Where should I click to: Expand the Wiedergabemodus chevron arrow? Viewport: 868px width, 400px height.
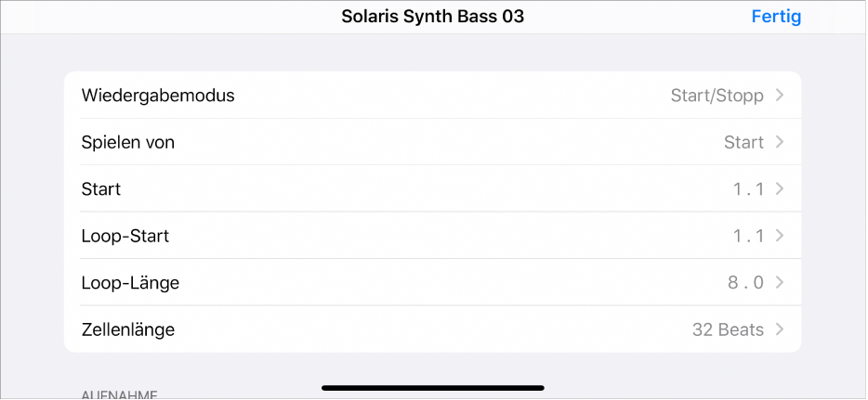click(780, 96)
